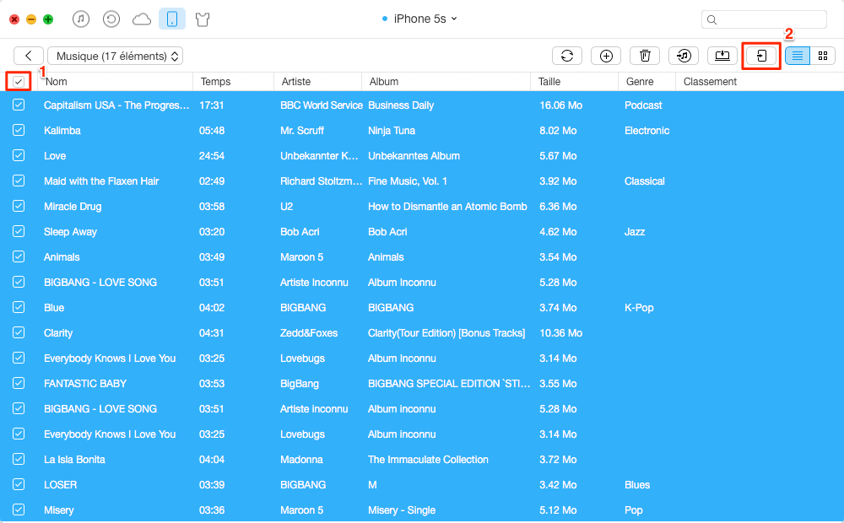Uncheck the Misery row checkbox
The height and width of the screenshot is (523, 844).
(x=19, y=510)
